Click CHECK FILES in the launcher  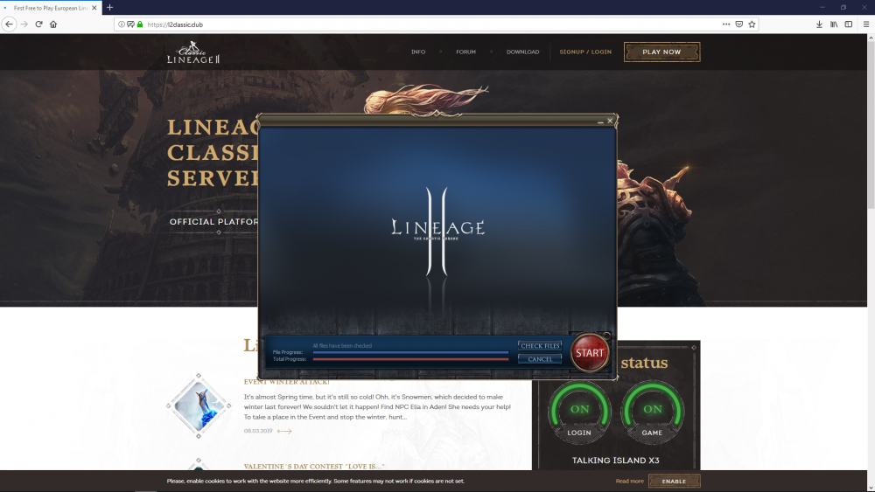pos(540,345)
